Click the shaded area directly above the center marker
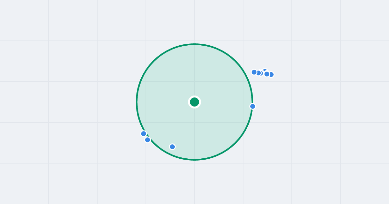389x204 pixels. 194,74
